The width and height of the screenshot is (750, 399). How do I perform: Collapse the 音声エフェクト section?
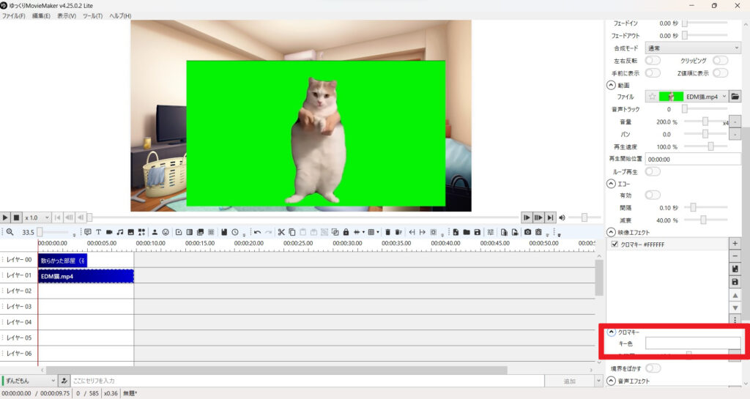[611, 381]
